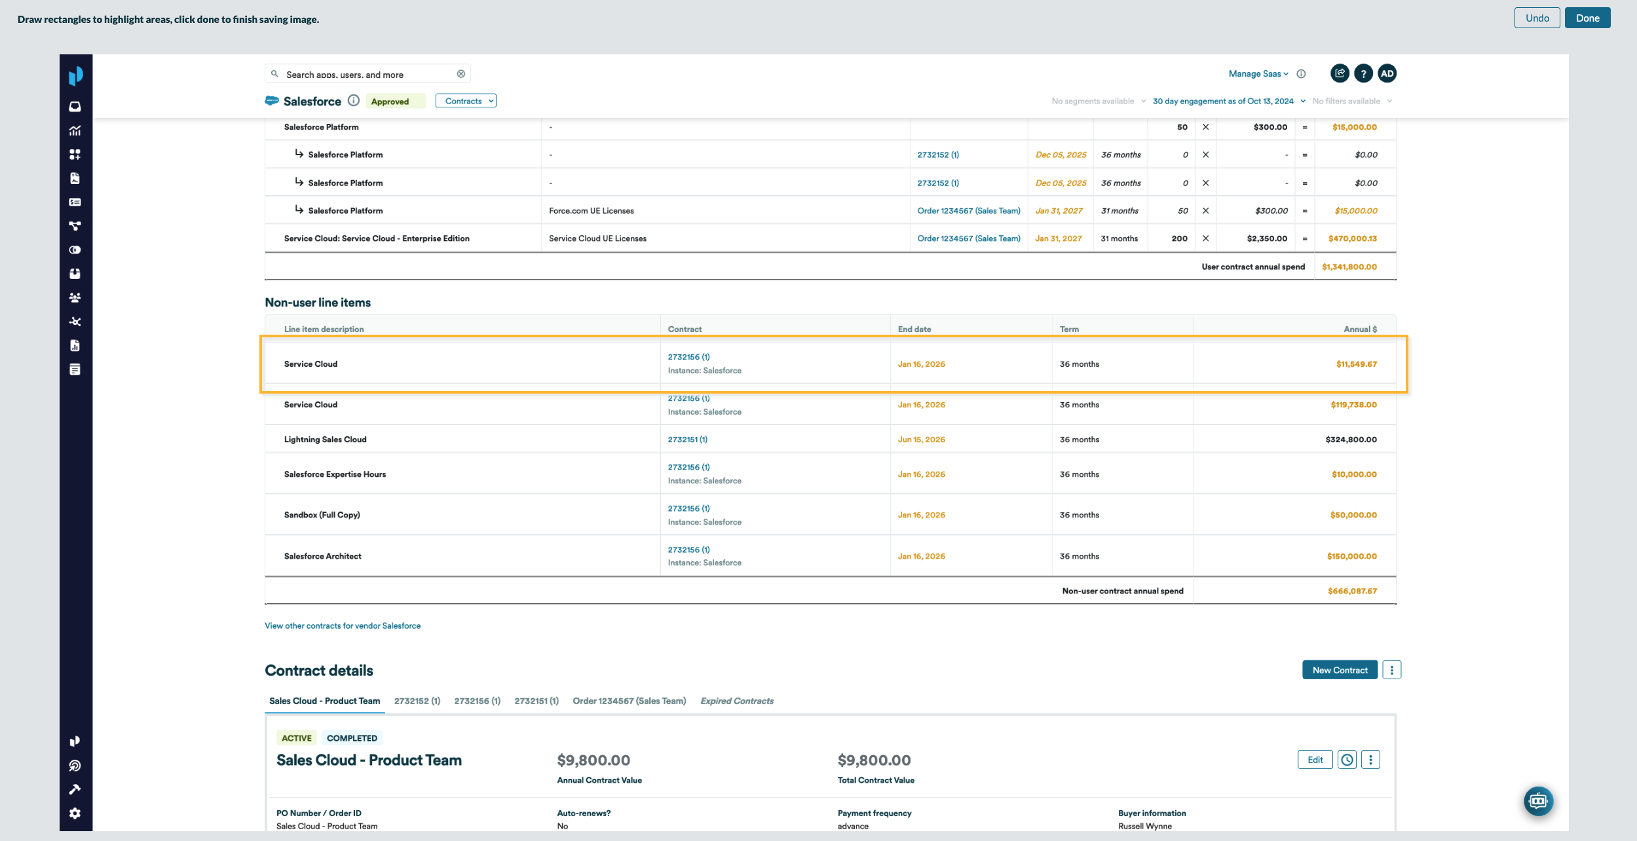Open the settings gear in sidebar
The height and width of the screenshot is (841, 1637).
click(x=75, y=813)
